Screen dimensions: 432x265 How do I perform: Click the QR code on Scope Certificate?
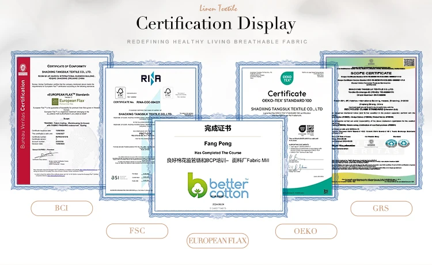click(409, 63)
